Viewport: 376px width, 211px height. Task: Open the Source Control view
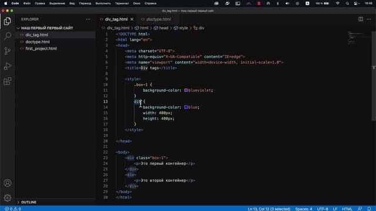[x=8, y=51]
